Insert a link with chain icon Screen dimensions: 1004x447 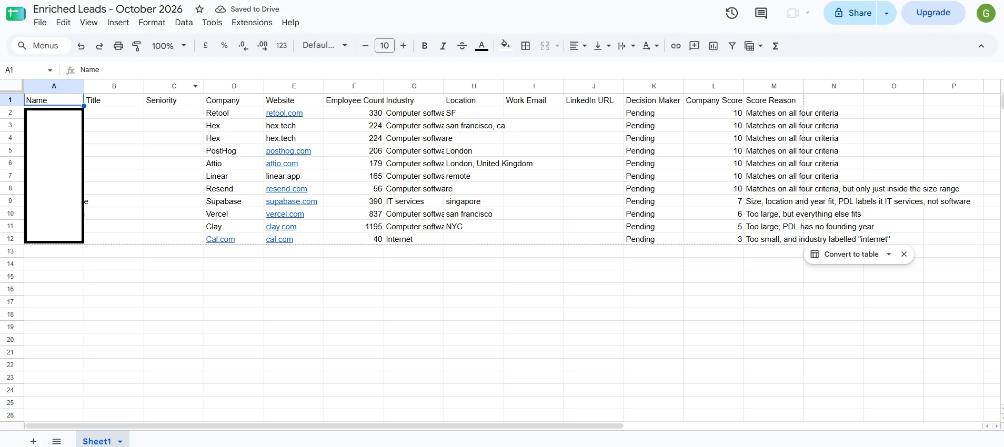(x=676, y=46)
